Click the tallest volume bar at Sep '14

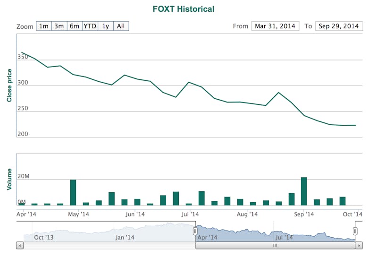304,191
